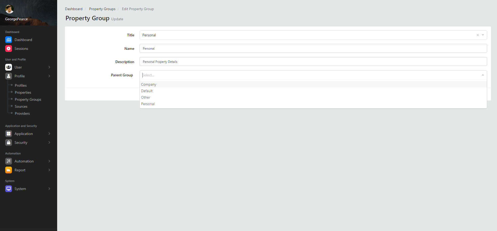Pick the Other parent group option

pos(146,97)
